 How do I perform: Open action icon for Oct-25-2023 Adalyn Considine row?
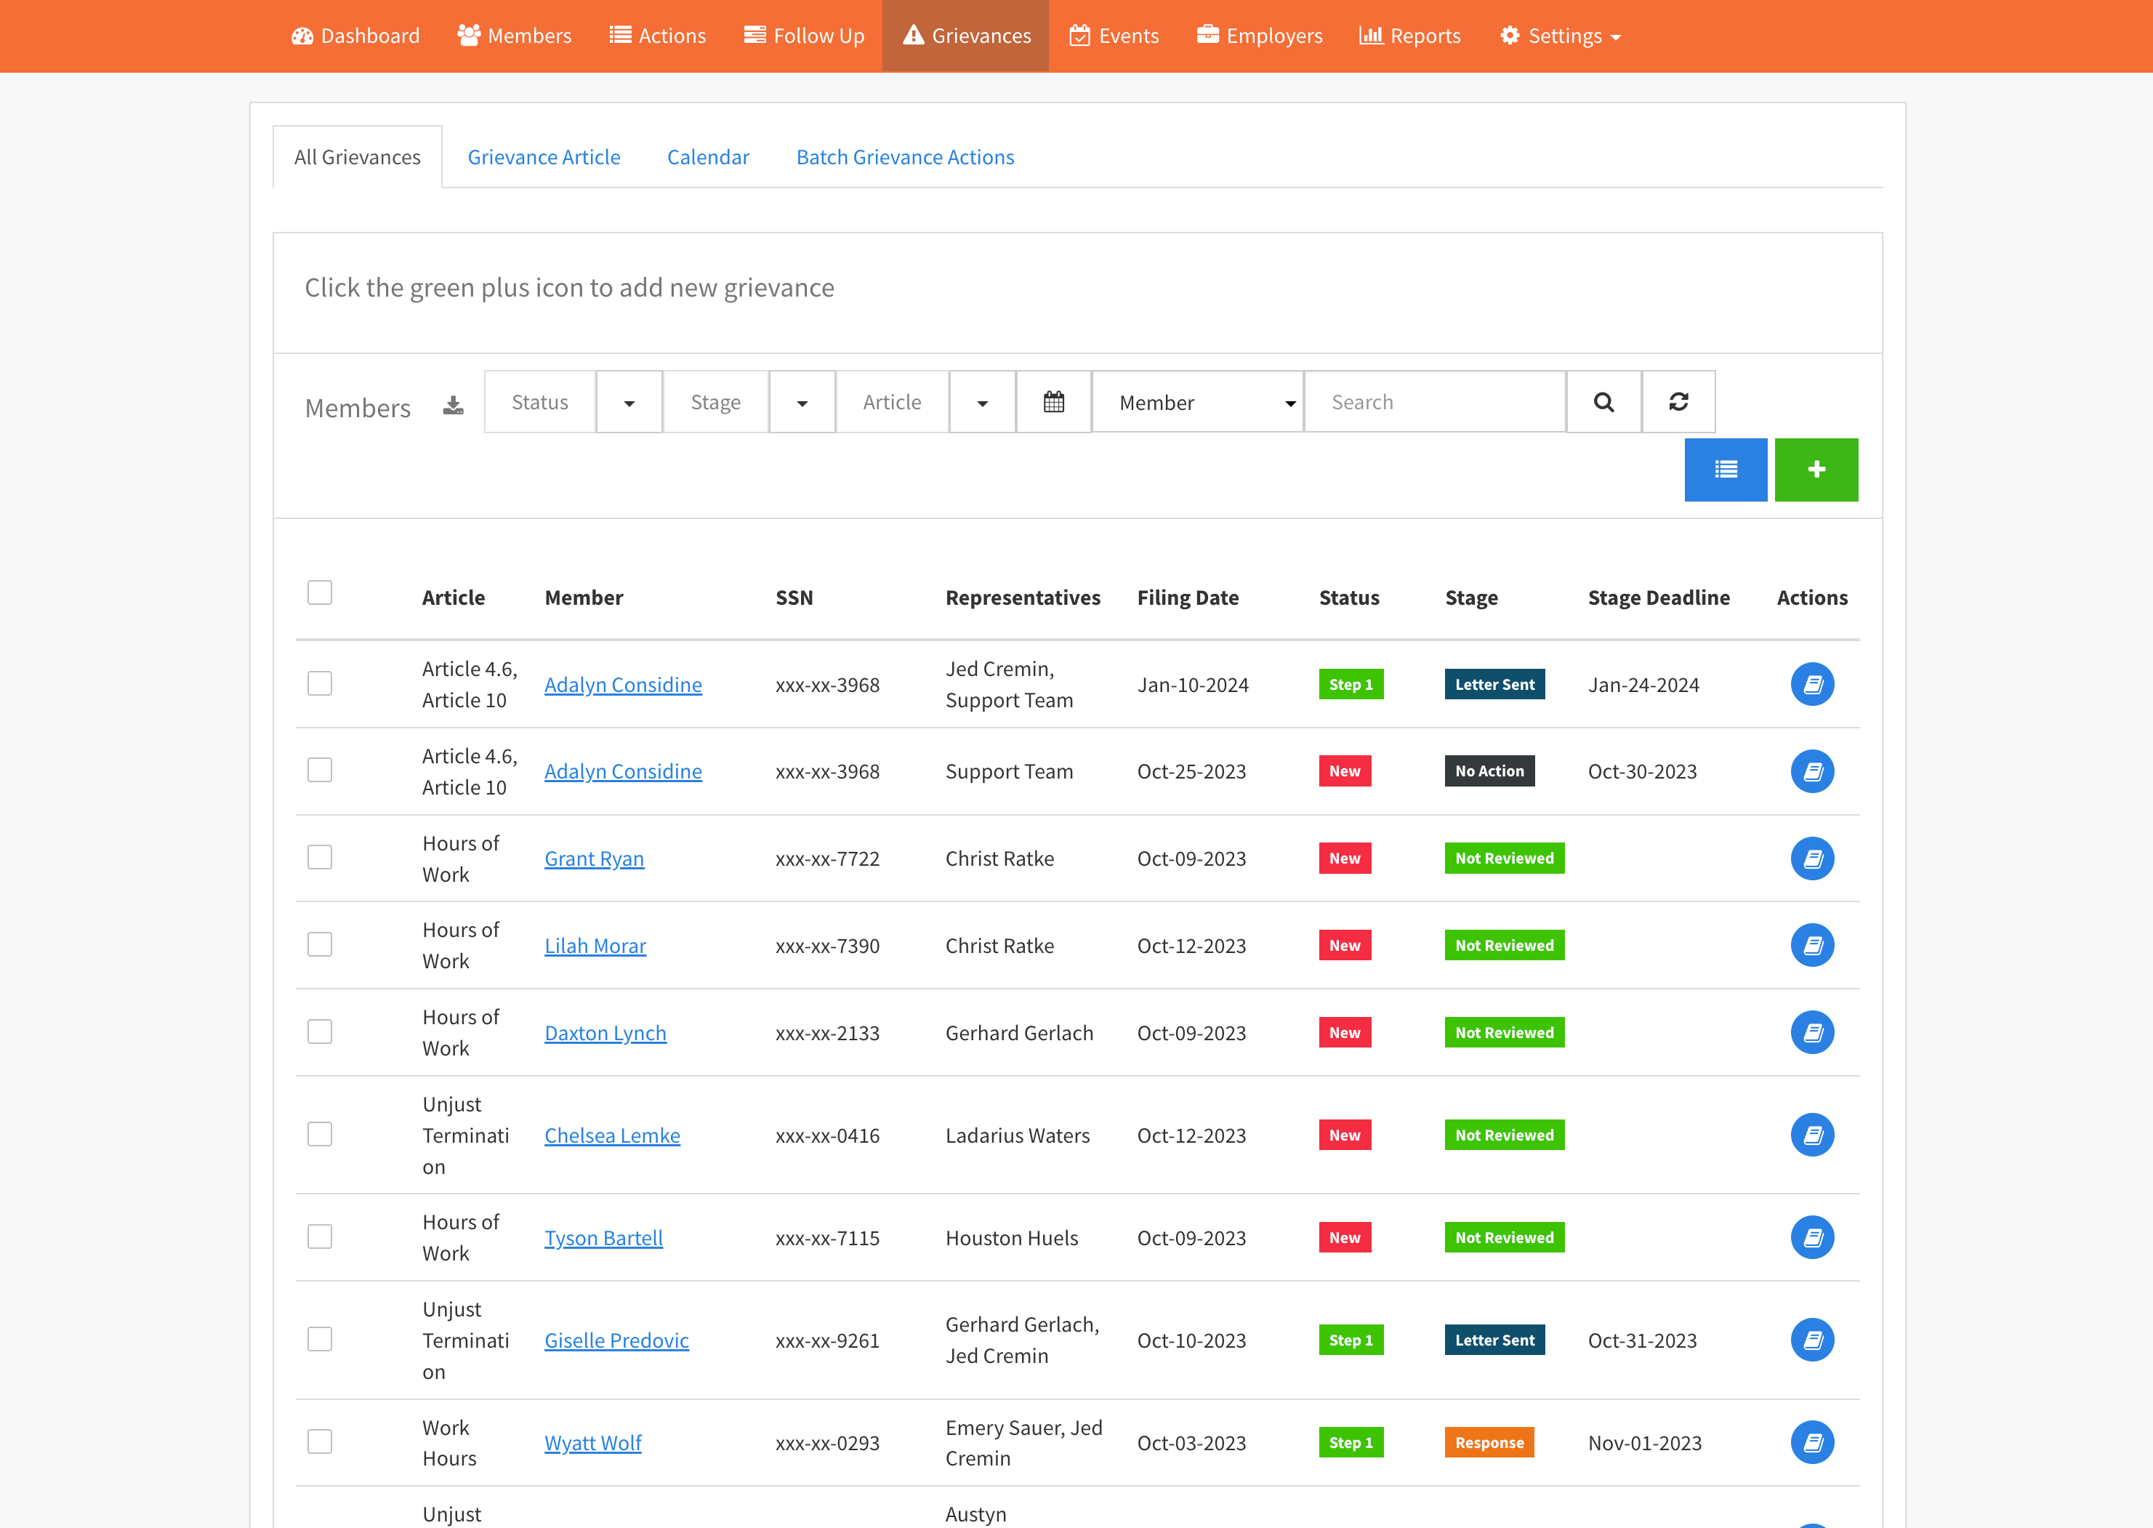(1813, 771)
